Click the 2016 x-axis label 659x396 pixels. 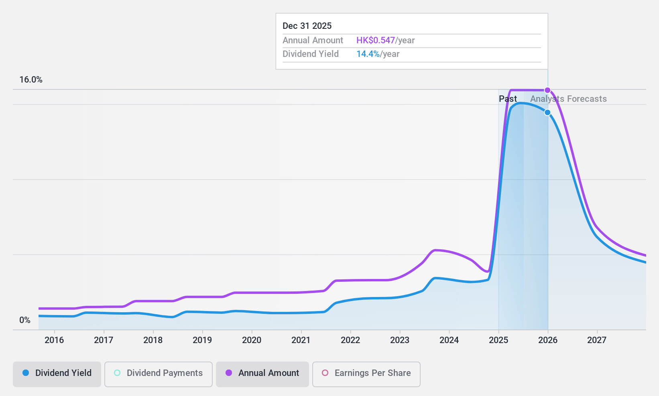[54, 340]
